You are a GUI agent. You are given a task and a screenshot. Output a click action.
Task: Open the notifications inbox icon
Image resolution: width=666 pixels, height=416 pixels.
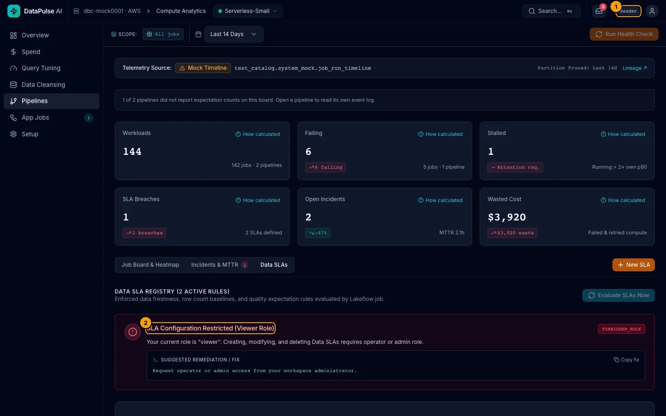click(599, 11)
